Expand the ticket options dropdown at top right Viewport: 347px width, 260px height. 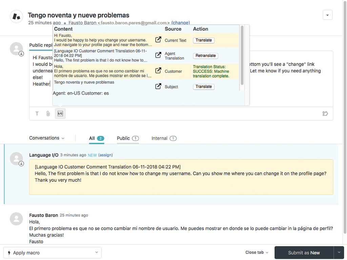pyautogui.click(x=327, y=15)
